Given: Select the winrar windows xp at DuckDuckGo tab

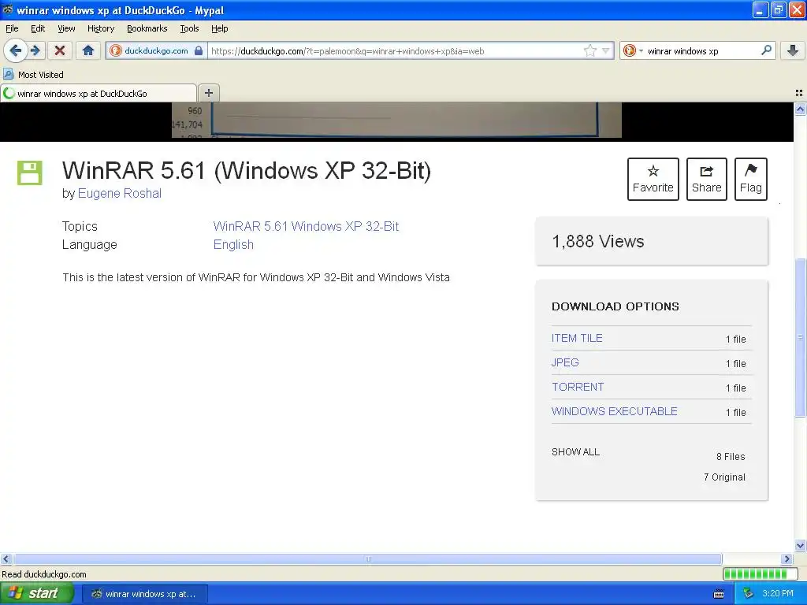Looking at the screenshot, I should (x=99, y=93).
